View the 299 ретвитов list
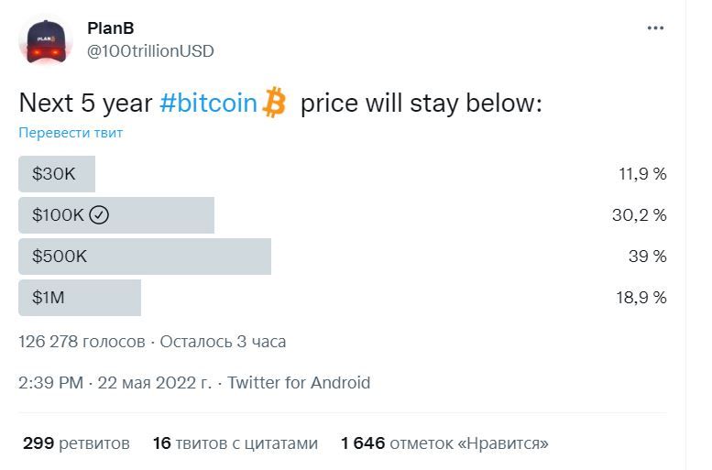 tap(76, 443)
